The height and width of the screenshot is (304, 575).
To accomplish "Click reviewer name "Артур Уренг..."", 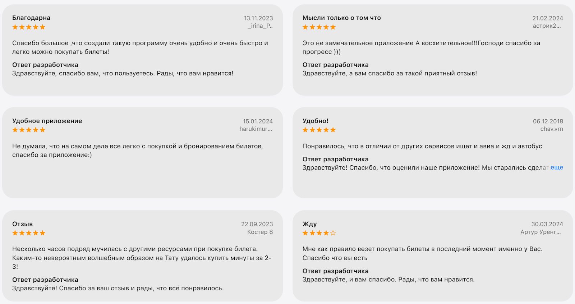I will (x=540, y=232).
